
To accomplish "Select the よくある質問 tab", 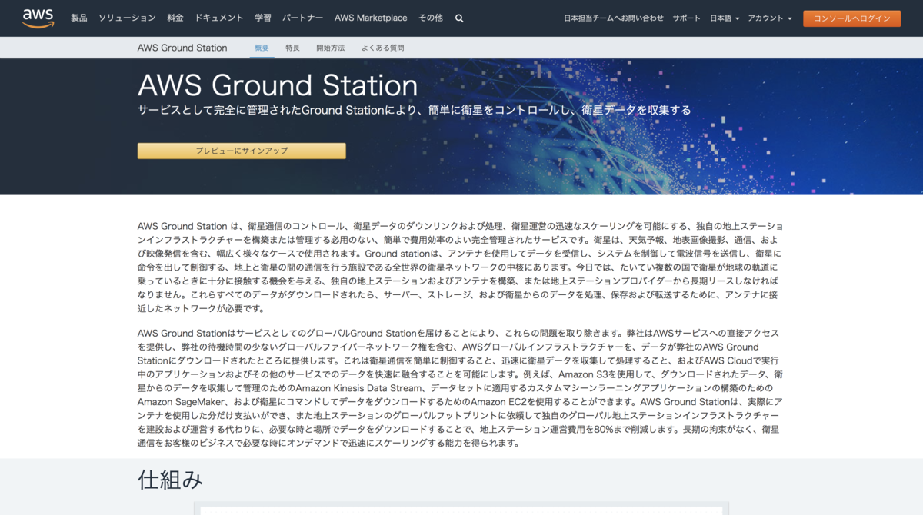I will 382,48.
